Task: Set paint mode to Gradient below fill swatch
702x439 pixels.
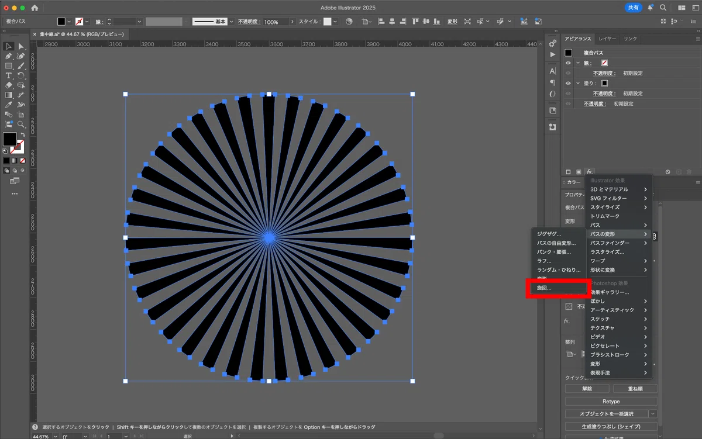Action: coord(15,160)
